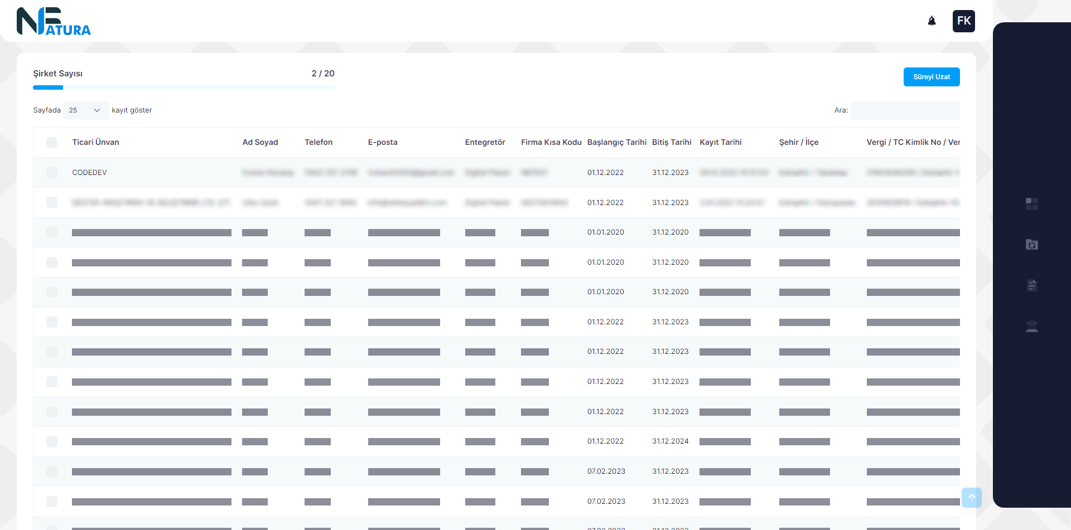Click the Süreyi Uzat button

pyautogui.click(x=931, y=77)
